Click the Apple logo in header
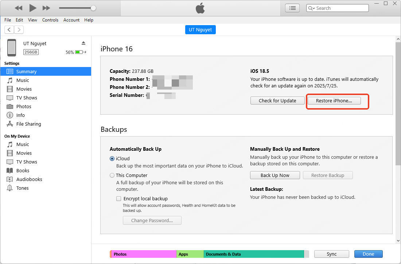The height and width of the screenshot is (264, 401). [x=200, y=8]
